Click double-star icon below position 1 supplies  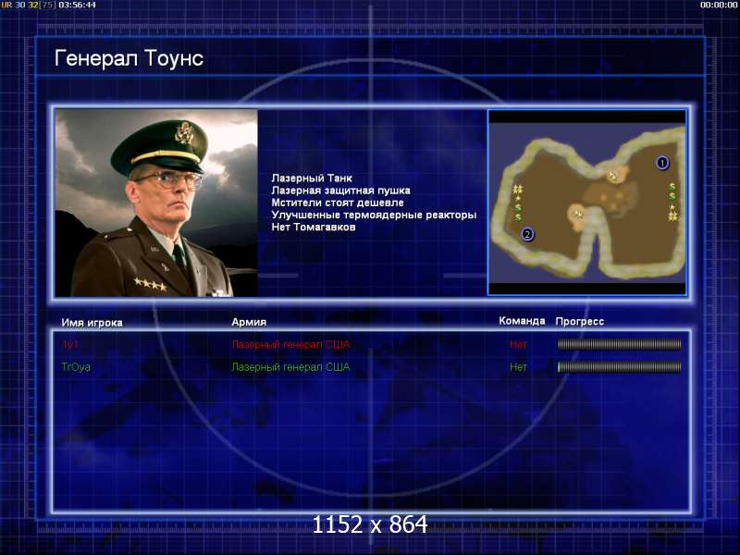coord(672,216)
